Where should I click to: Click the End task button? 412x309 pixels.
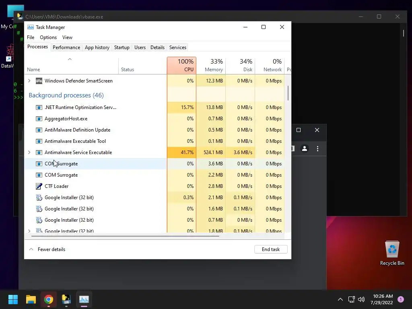point(271,249)
